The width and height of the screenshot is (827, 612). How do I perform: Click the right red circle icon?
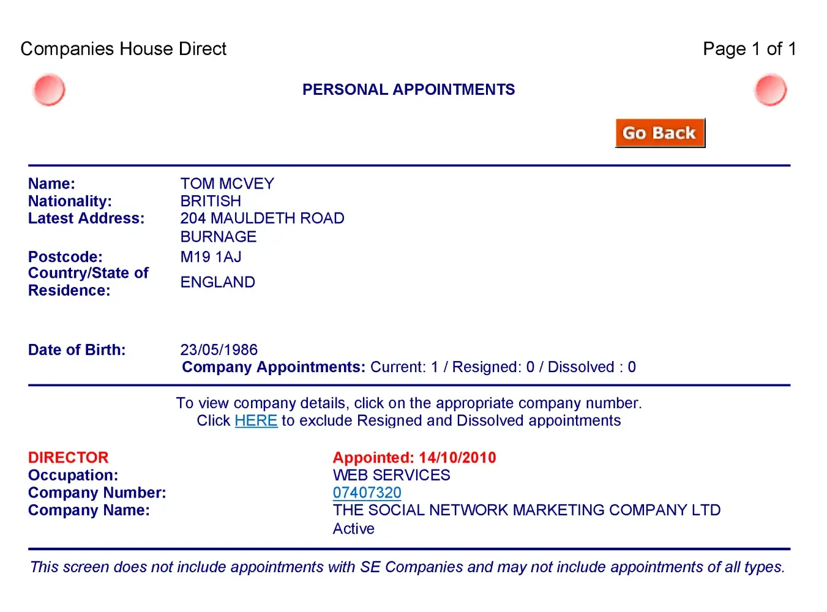770,90
